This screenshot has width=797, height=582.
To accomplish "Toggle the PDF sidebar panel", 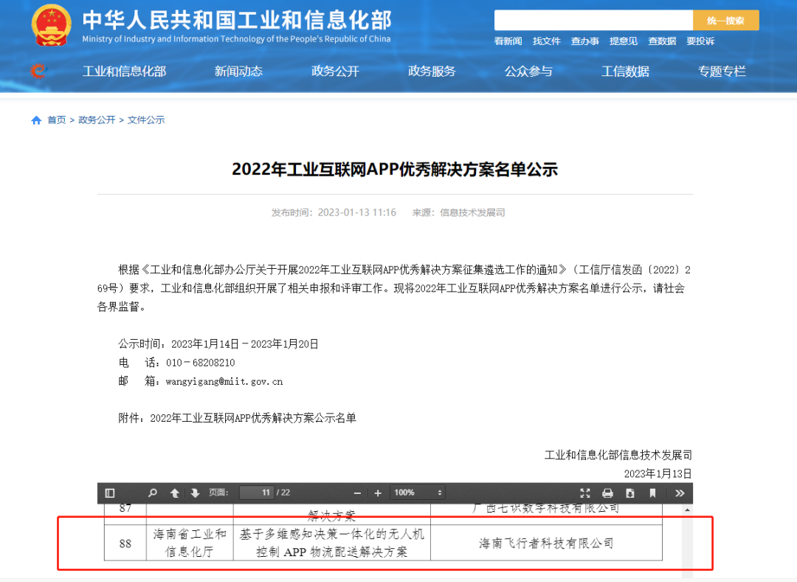I will 110,493.
